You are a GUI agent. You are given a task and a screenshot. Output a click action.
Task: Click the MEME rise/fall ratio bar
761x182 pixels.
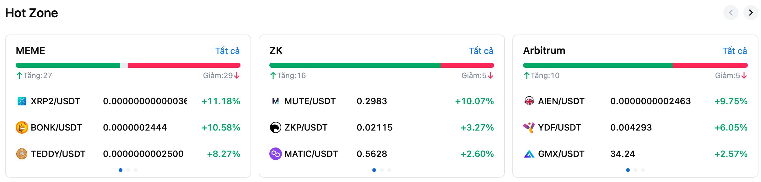click(128, 65)
